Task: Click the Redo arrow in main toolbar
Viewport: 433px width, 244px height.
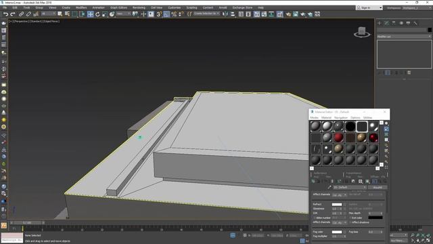Action: [x=13, y=14]
